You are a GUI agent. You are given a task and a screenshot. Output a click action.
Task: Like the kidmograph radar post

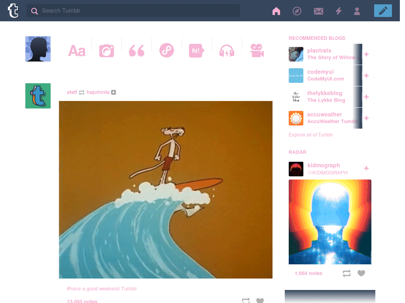pyautogui.click(x=361, y=273)
